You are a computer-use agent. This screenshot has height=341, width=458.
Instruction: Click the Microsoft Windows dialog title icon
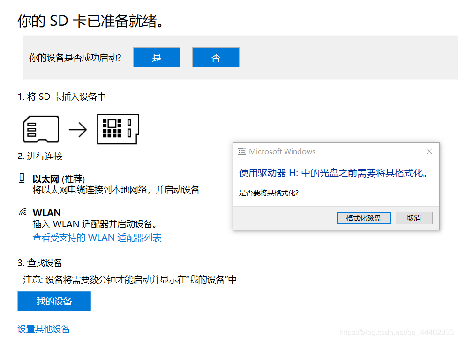[x=242, y=151]
